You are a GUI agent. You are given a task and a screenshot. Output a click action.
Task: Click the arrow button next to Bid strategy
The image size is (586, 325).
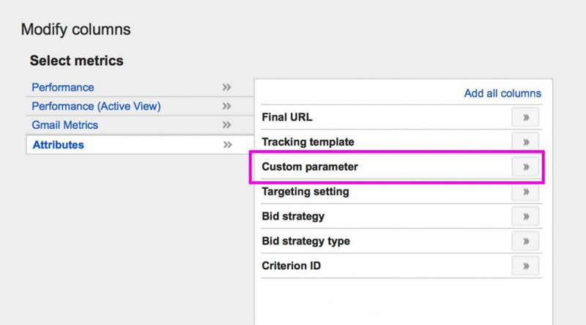(525, 217)
